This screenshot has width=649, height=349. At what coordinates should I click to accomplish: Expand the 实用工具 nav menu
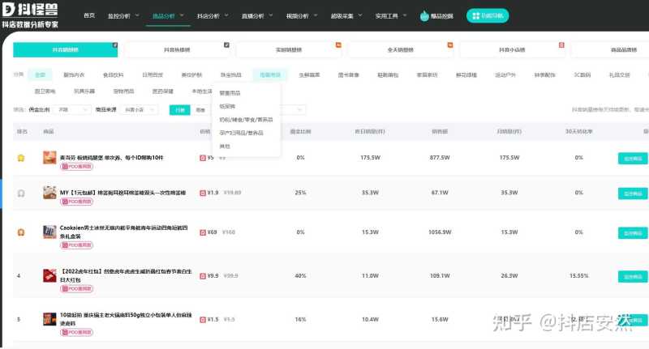(391, 16)
